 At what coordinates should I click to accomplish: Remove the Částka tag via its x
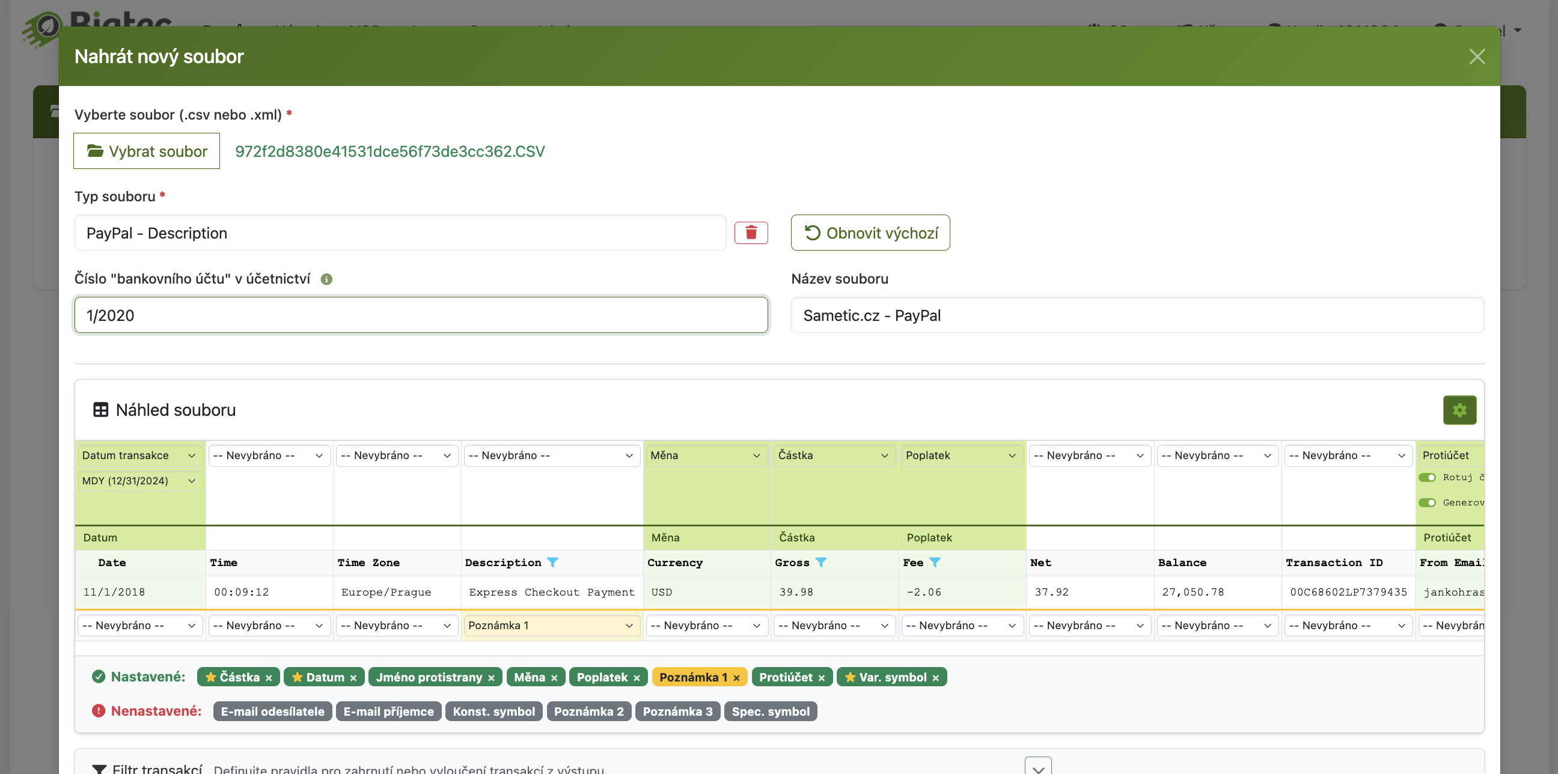pyautogui.click(x=269, y=678)
